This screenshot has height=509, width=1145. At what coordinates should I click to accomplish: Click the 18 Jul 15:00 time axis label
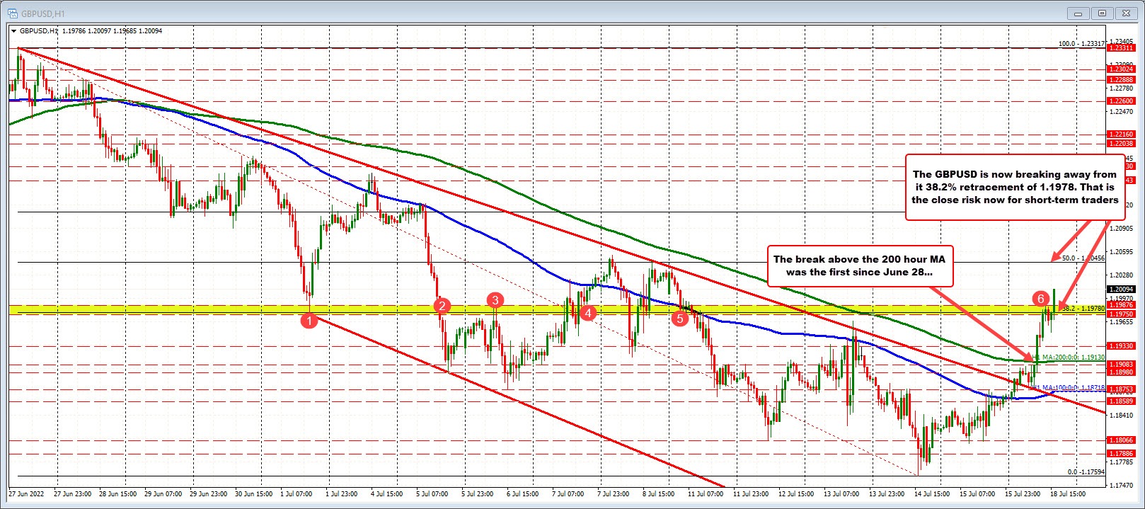[x=1067, y=494]
